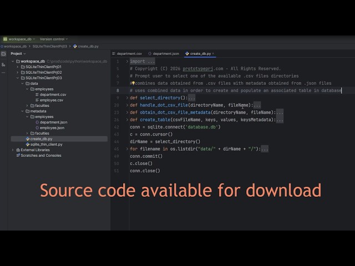Collapse the data folder
The width and height of the screenshot is (355, 266).
[x=22, y=84]
